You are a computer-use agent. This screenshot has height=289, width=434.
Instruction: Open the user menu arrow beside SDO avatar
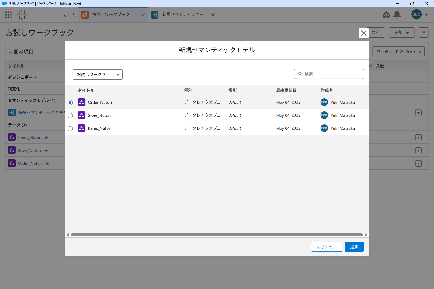pos(426,15)
